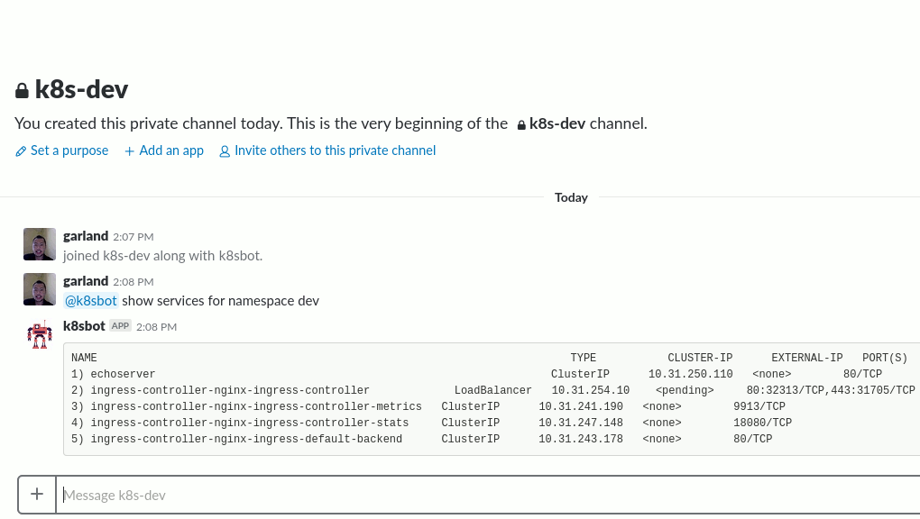Screen dimensions: 920x519
Task: Open garland's avatar on the 2:07 PM message
Action: click(x=40, y=244)
